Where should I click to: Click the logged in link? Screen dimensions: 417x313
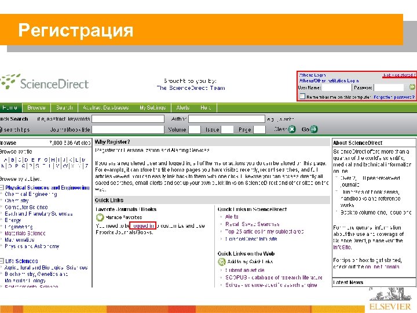[x=143, y=225]
